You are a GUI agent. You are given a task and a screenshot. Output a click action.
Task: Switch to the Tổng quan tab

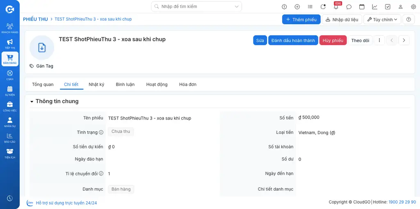pyautogui.click(x=43, y=84)
